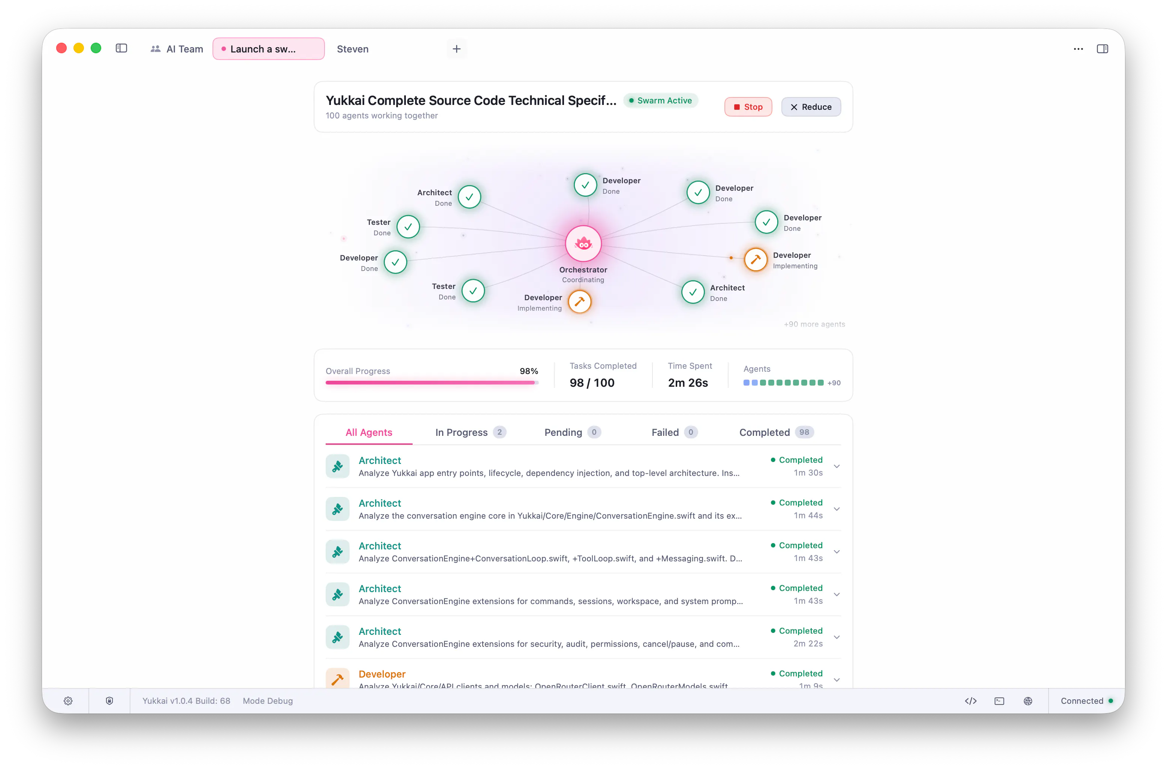
Task: Expand Architect row about ConversationLoop.swift
Action: pos(836,552)
